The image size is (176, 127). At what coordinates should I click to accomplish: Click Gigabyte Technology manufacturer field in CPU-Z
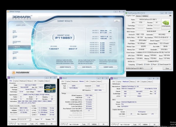tap(140, 86)
